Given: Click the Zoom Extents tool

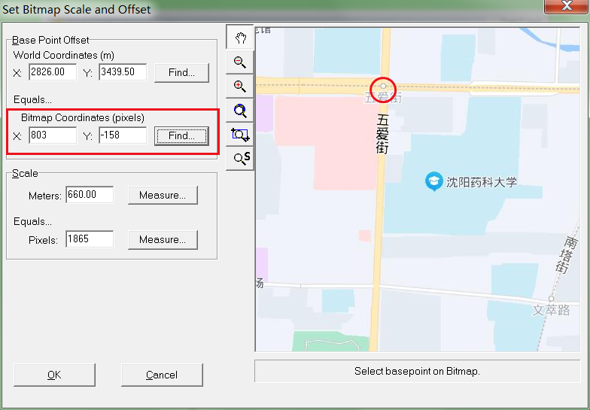Looking at the screenshot, I should [x=240, y=111].
